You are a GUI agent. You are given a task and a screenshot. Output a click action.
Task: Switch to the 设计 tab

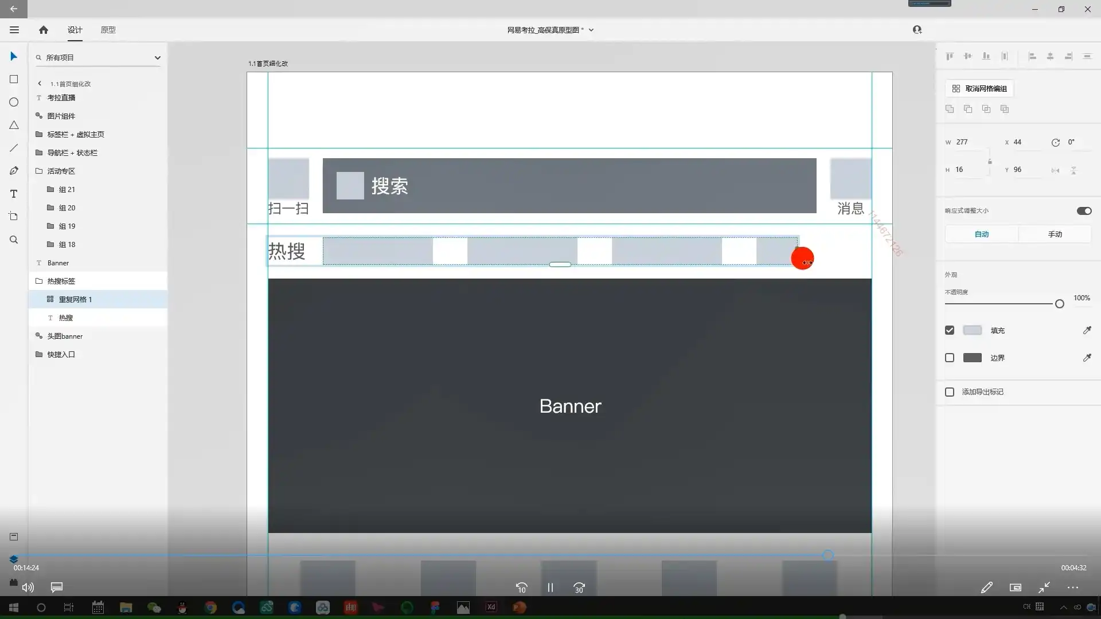[75, 30]
